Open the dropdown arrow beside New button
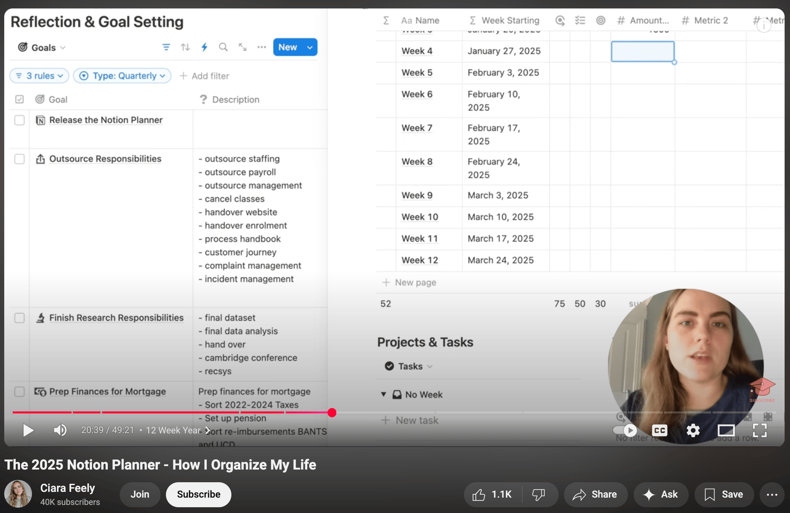Screen dimensions: 790x513 (x=310, y=47)
